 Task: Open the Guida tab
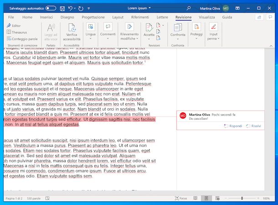pos(227,17)
